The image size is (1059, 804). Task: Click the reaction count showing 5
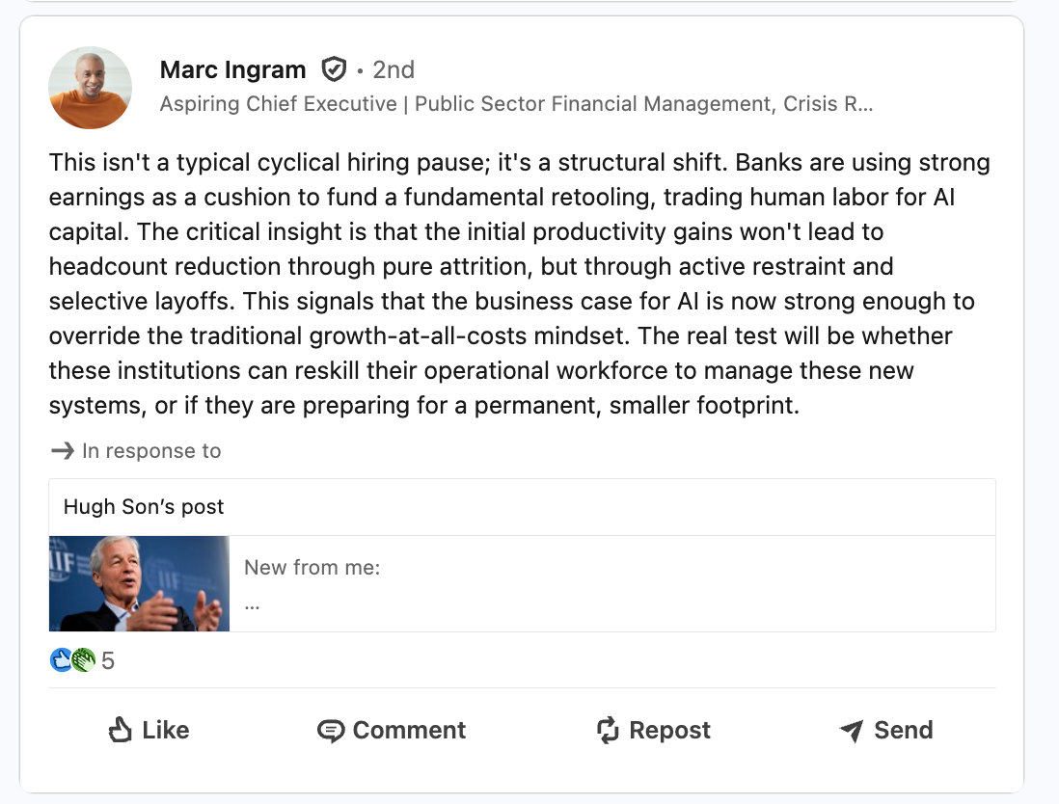107,661
